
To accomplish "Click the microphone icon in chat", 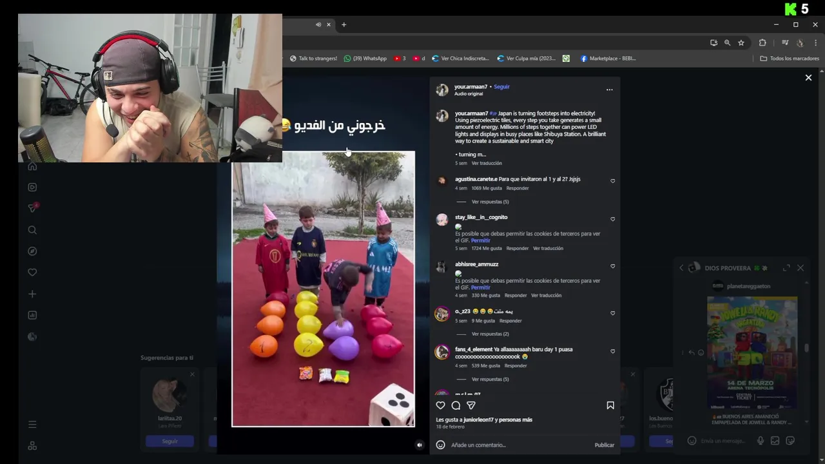I will click(761, 441).
